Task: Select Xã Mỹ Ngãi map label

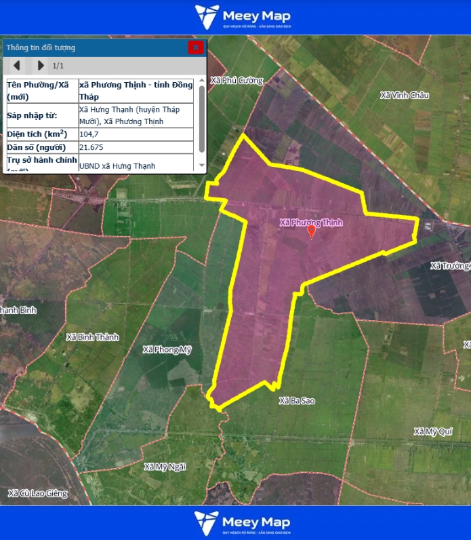Action: [165, 467]
